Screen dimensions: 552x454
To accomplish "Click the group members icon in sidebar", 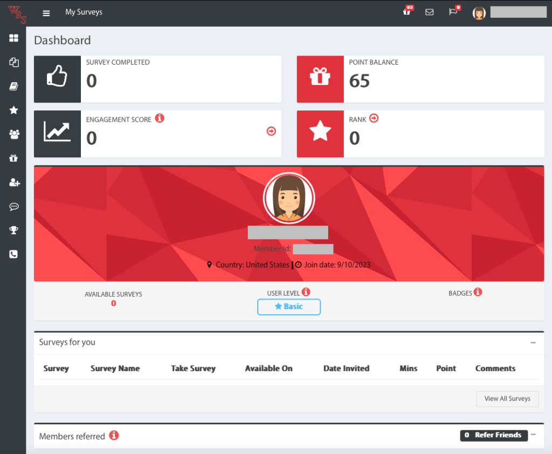I will [x=13, y=134].
